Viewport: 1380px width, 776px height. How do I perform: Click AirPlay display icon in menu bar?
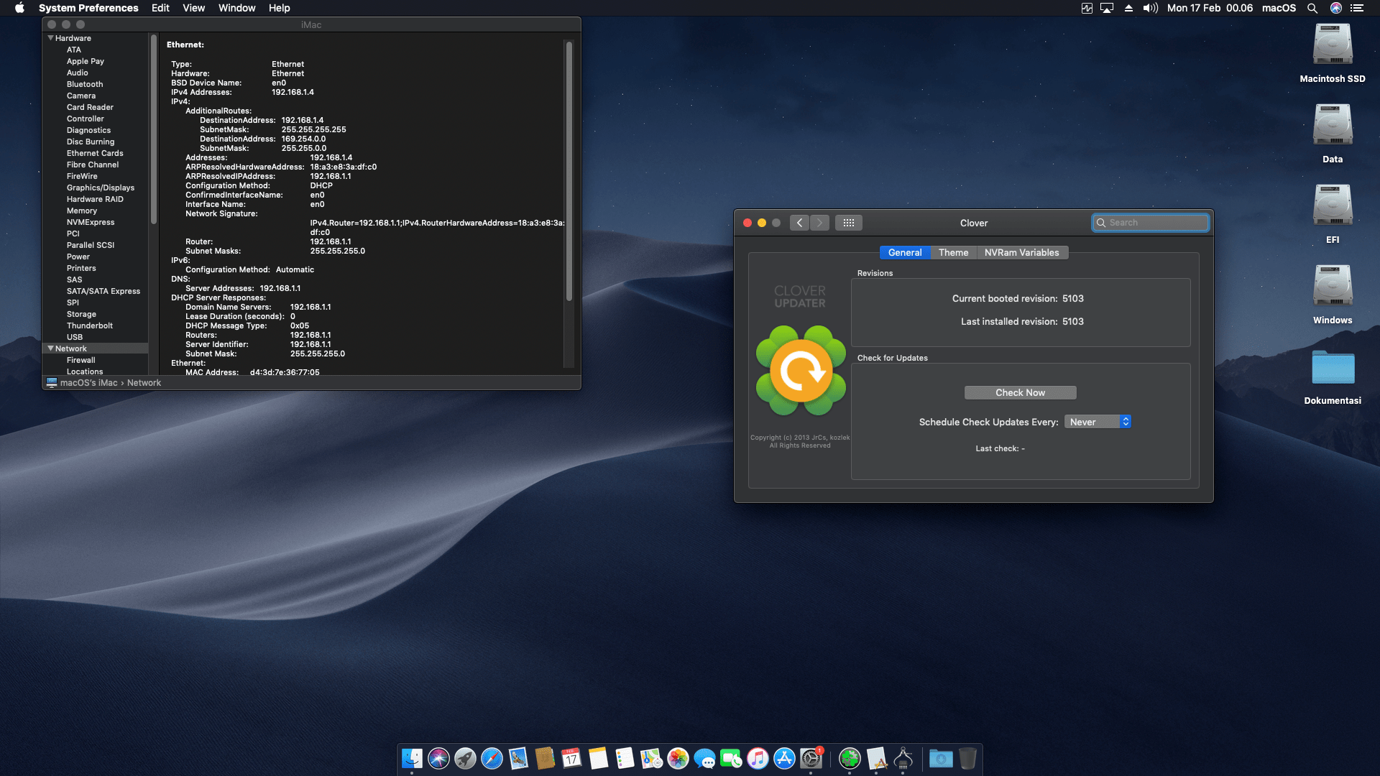click(1107, 8)
